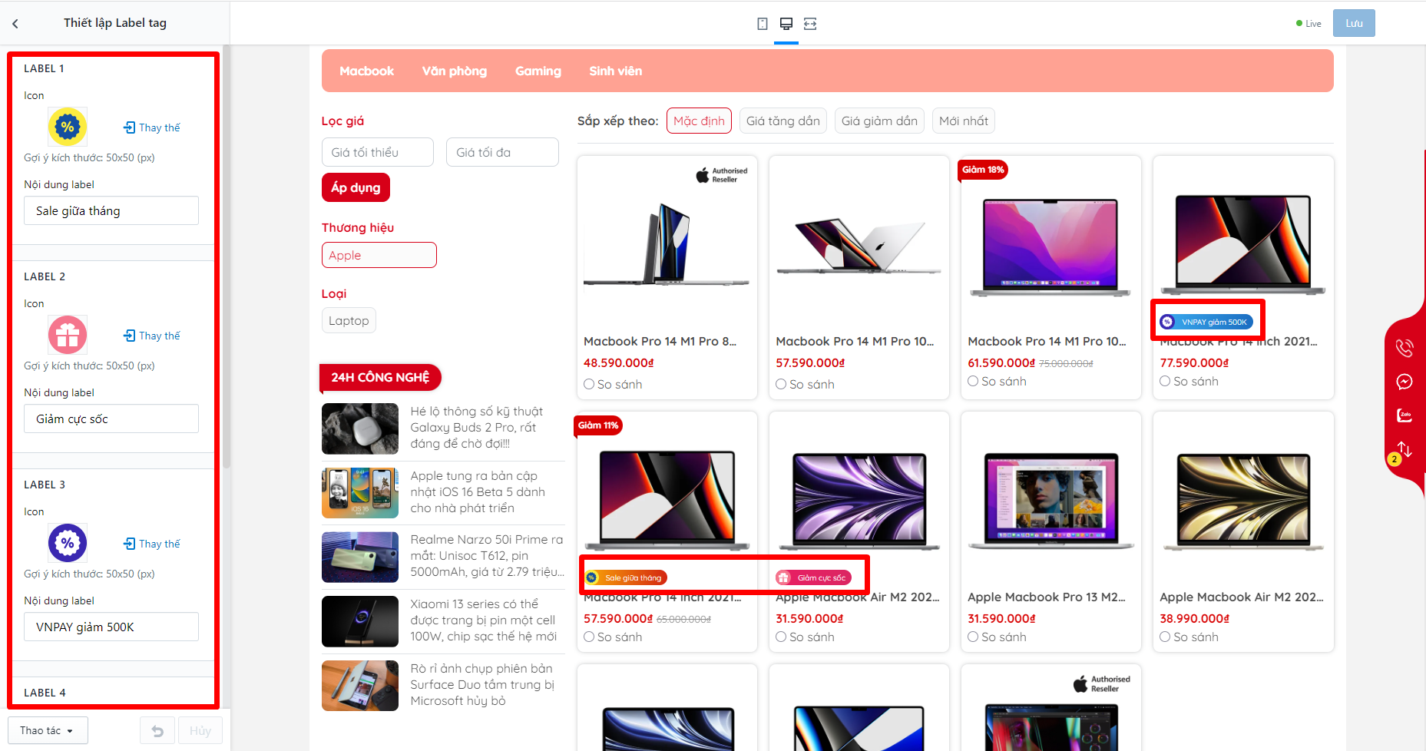Go back from Thiết lập Label tag panel

pyautogui.click(x=15, y=24)
